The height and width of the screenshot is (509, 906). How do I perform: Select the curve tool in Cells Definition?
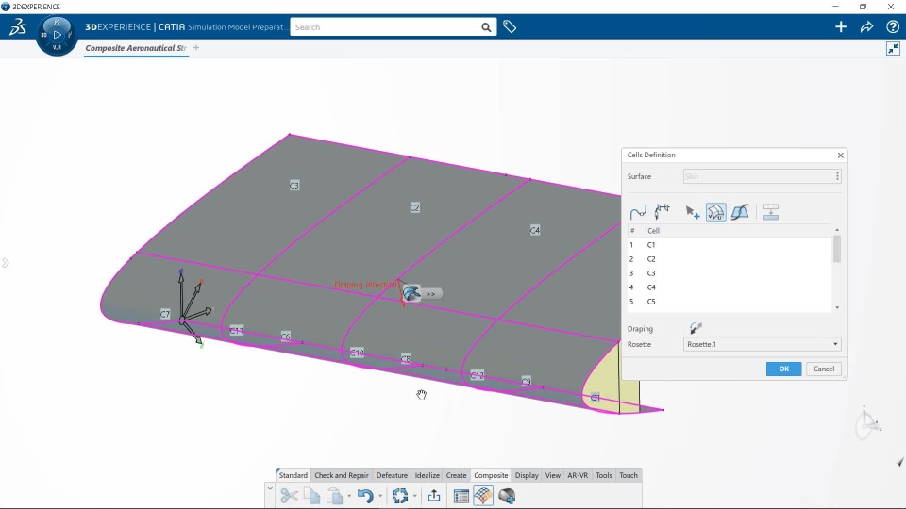click(638, 212)
